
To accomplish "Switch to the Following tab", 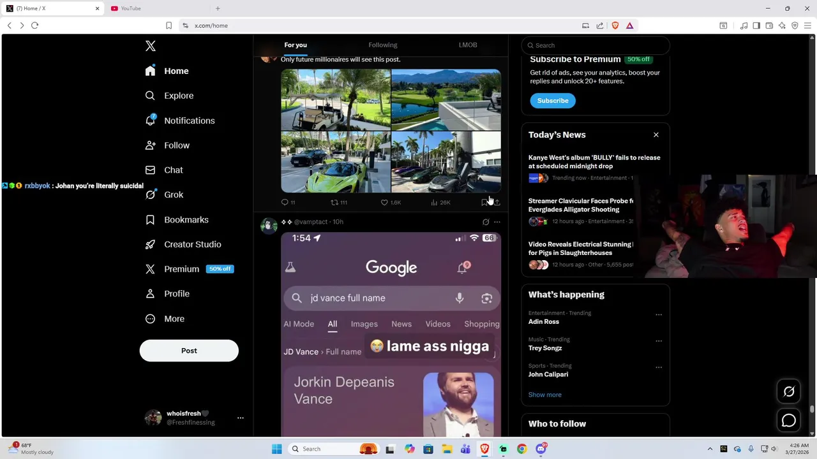I will point(383,45).
